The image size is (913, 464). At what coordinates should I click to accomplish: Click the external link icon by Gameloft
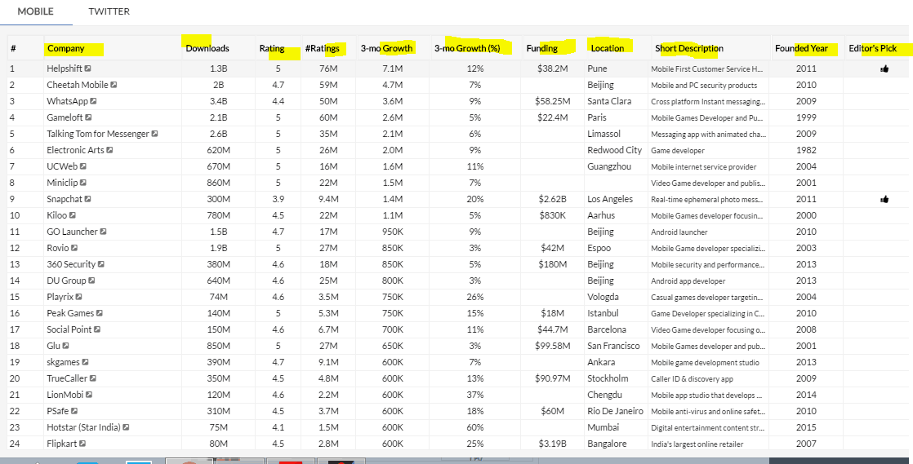(x=88, y=117)
